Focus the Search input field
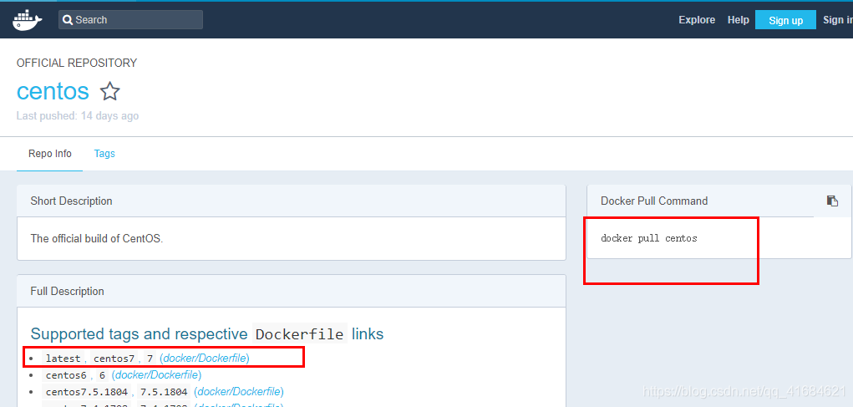Viewport: 853px width, 407px height. (x=130, y=19)
